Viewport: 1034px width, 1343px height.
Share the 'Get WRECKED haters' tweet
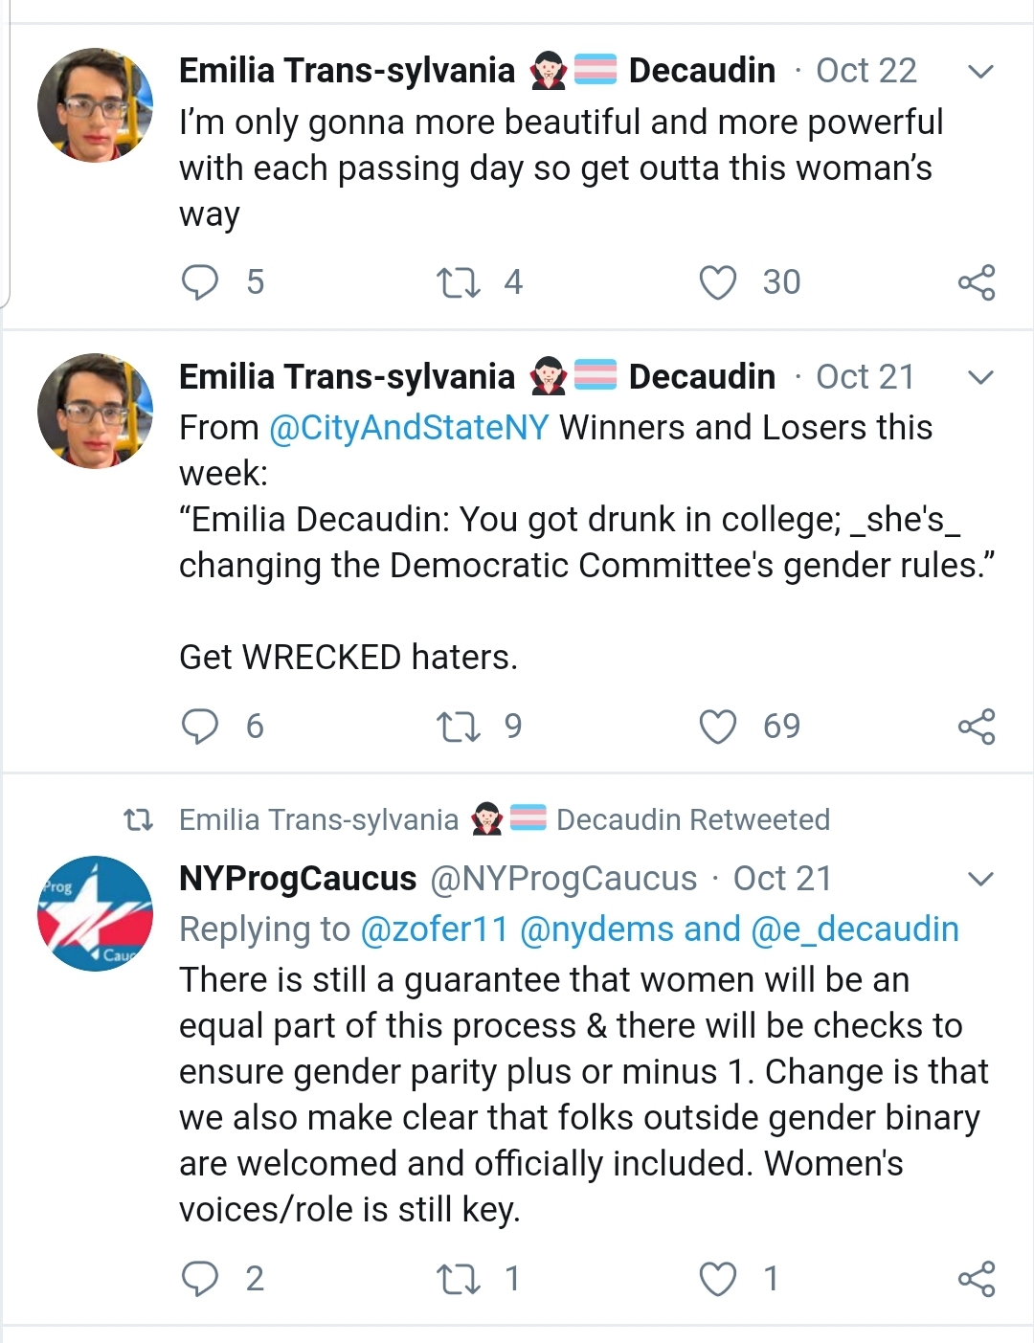[977, 727]
